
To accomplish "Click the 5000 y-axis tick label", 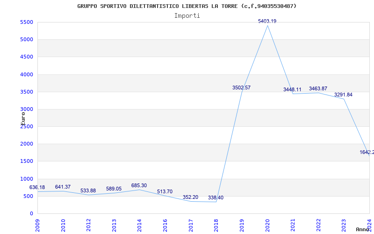I will click(x=27, y=39).
